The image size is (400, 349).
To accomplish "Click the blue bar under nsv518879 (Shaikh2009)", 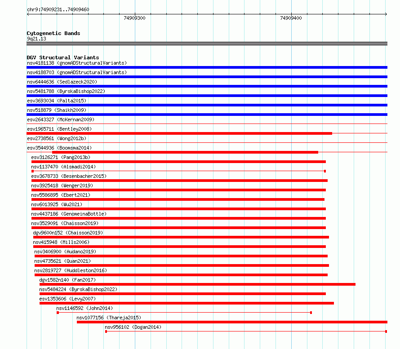I will coord(207,115).
